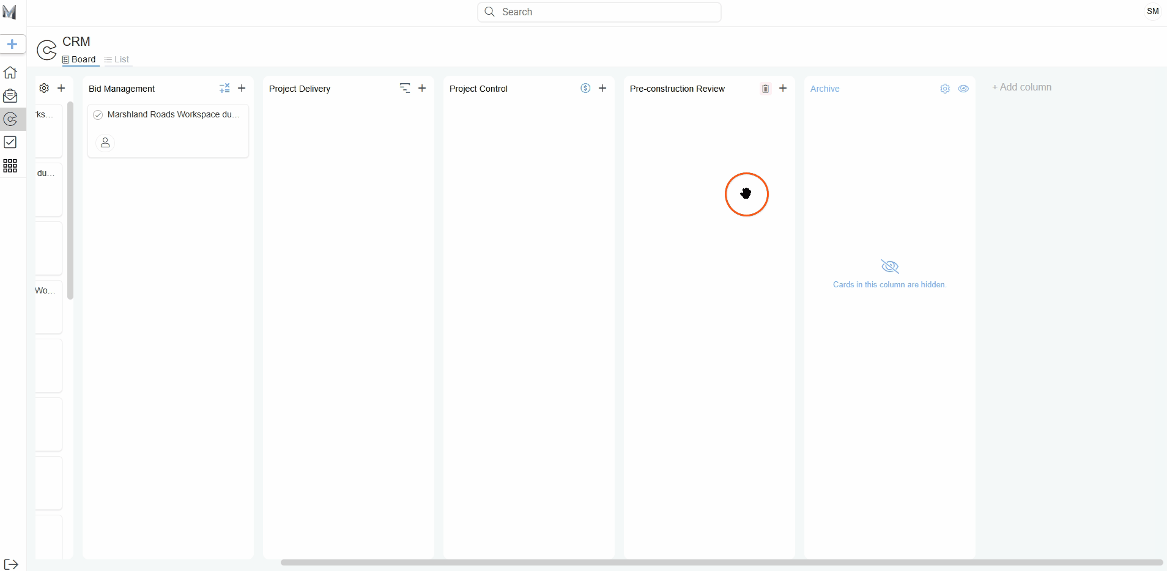Open the tasks checkmark icon in sidebar
Image resolution: width=1167 pixels, height=571 pixels.
point(10,142)
